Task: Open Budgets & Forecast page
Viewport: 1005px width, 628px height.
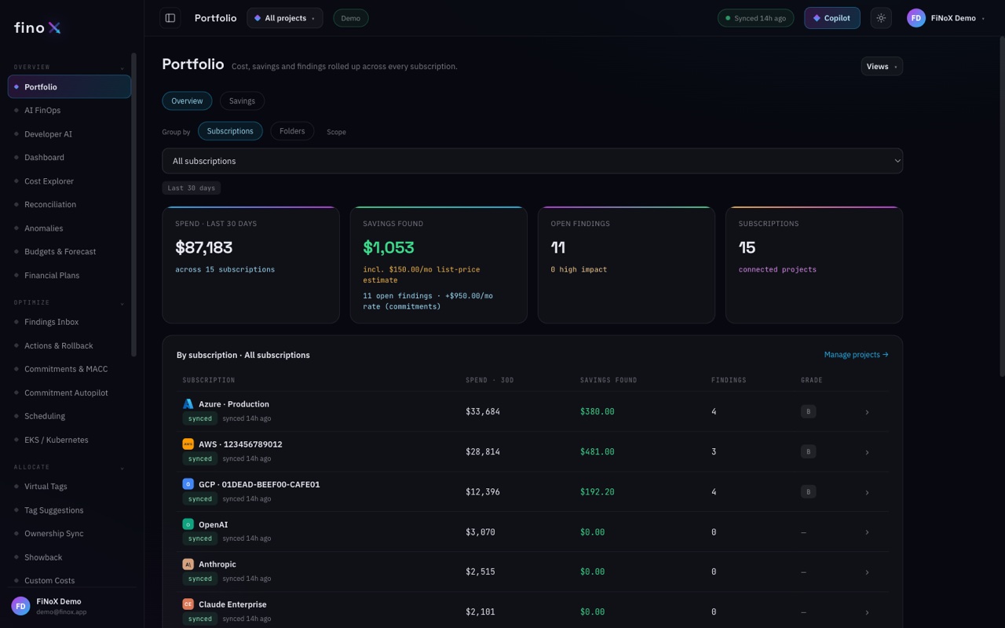Action: pyautogui.click(x=69, y=252)
